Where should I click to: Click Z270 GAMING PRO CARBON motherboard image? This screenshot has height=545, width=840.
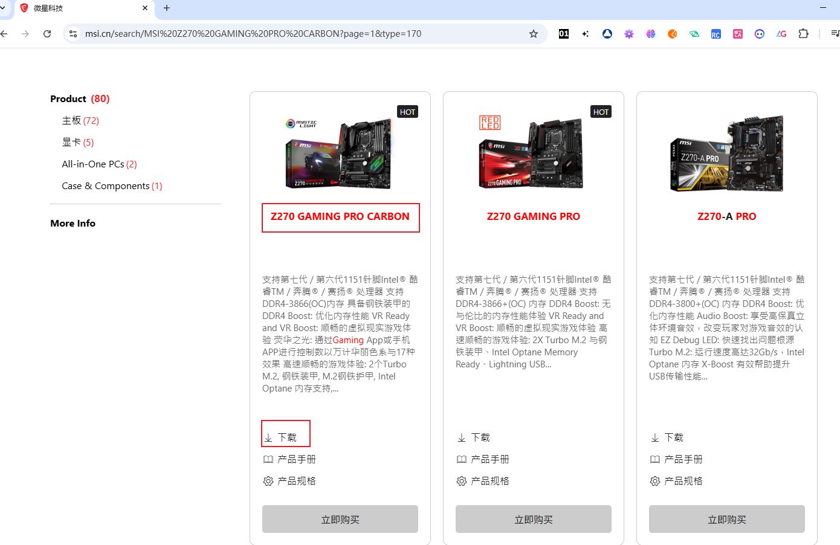click(339, 153)
